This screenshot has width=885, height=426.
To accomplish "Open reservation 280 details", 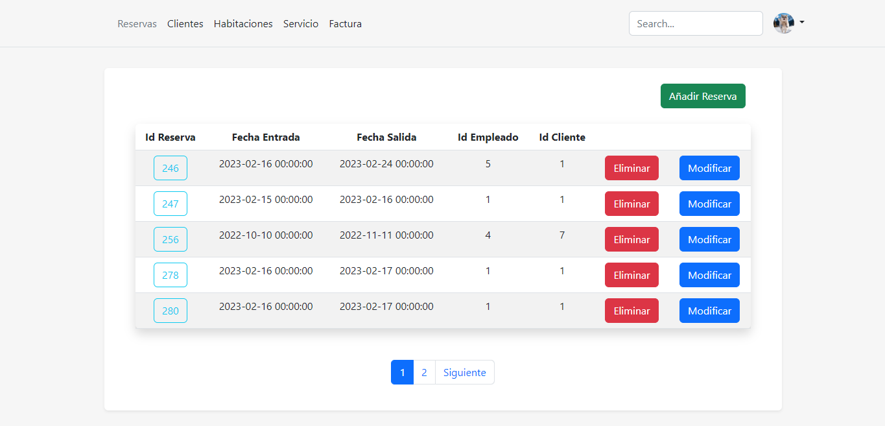I will (x=170, y=310).
